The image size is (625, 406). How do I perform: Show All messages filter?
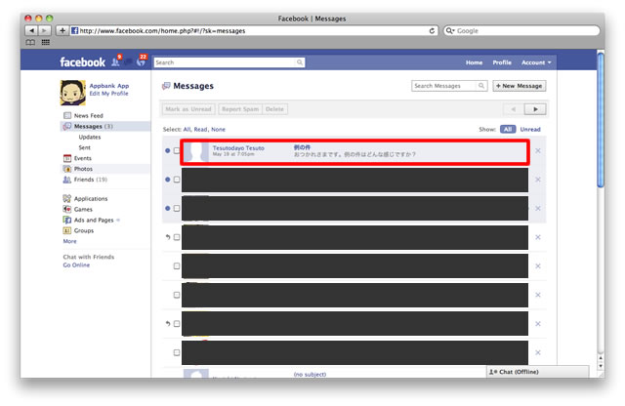tap(508, 129)
